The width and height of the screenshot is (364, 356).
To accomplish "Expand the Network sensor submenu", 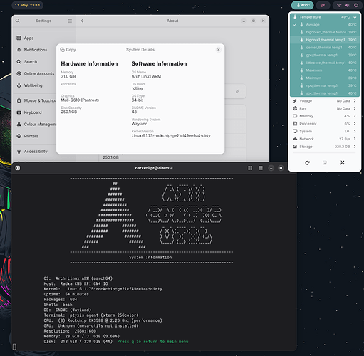I will click(x=325, y=139).
